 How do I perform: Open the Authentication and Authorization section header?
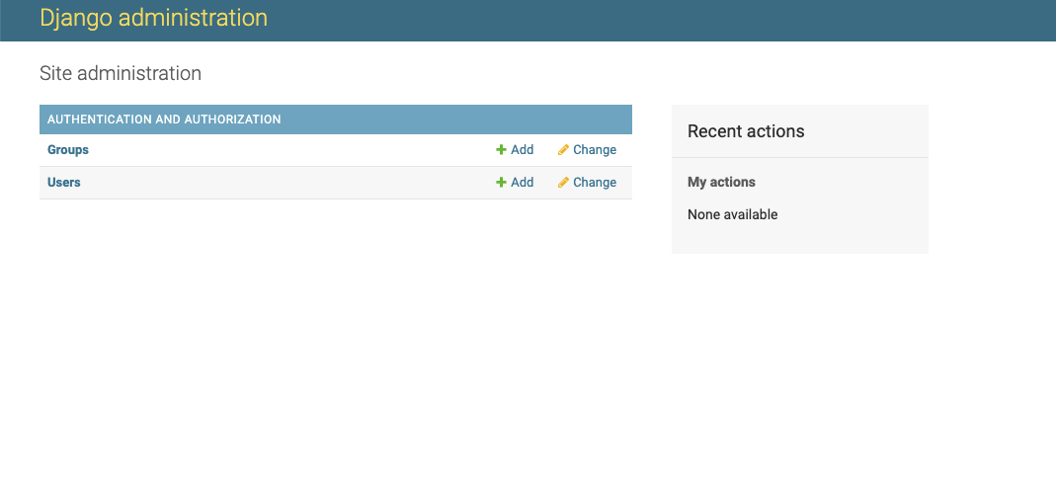[x=164, y=119]
